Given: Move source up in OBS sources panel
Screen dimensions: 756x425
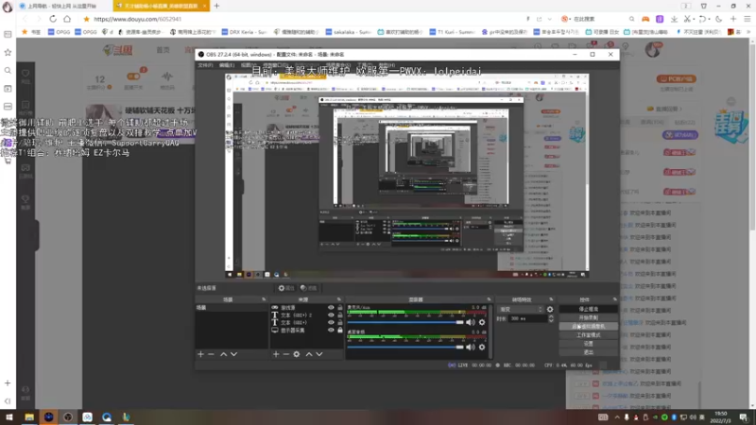Looking at the screenshot, I should point(309,354).
